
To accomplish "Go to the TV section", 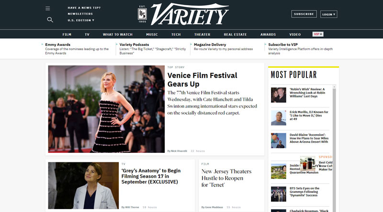I will (x=87, y=34).
